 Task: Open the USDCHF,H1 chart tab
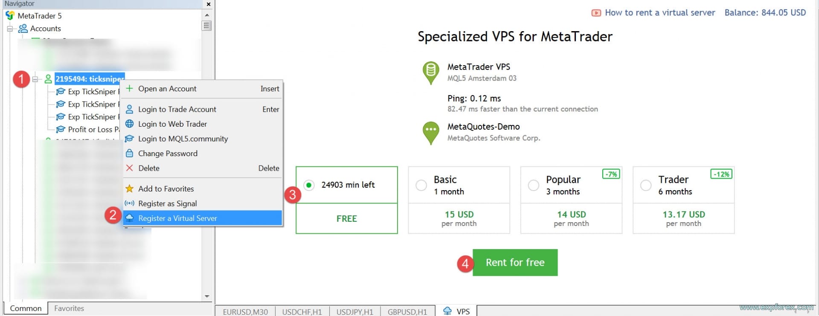click(x=302, y=311)
